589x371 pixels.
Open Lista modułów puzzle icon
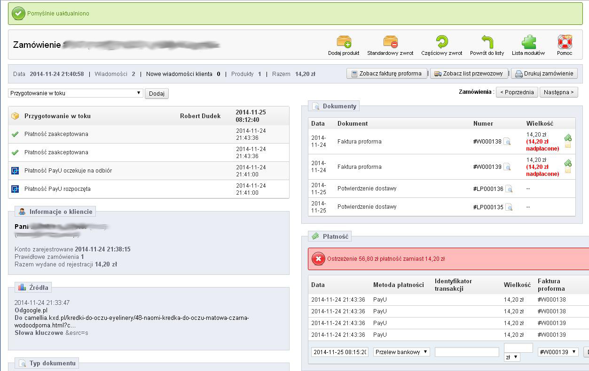(528, 42)
